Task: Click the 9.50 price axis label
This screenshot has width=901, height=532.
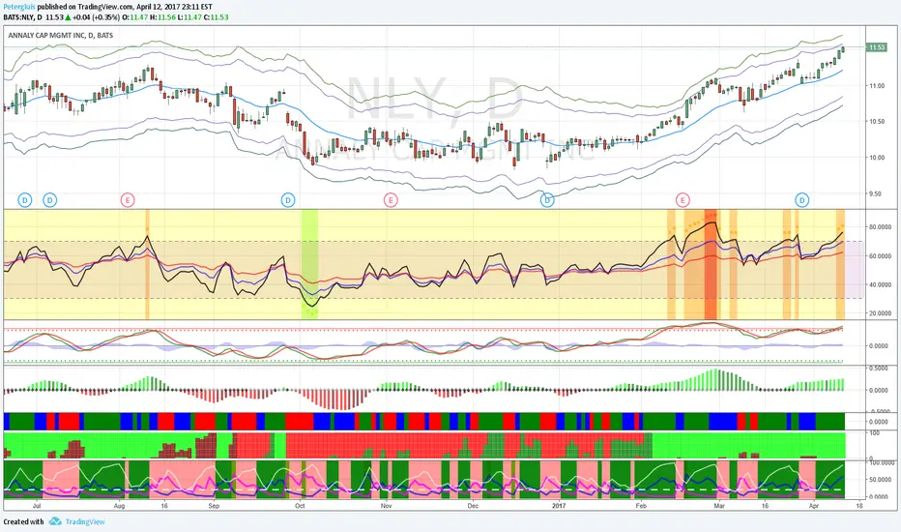Action: [x=875, y=193]
